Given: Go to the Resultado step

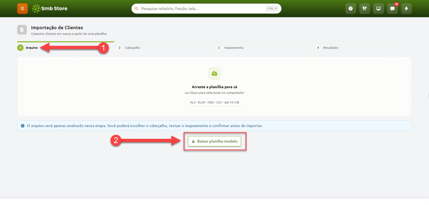Looking at the screenshot, I should 327,48.
